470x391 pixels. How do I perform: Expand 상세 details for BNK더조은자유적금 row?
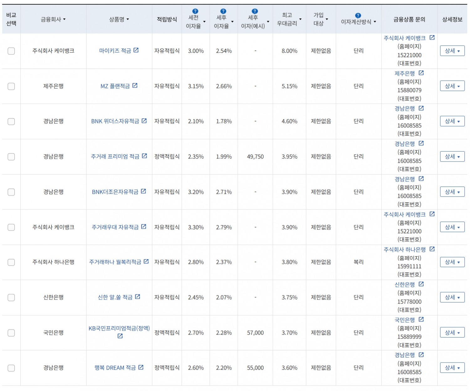452,192
